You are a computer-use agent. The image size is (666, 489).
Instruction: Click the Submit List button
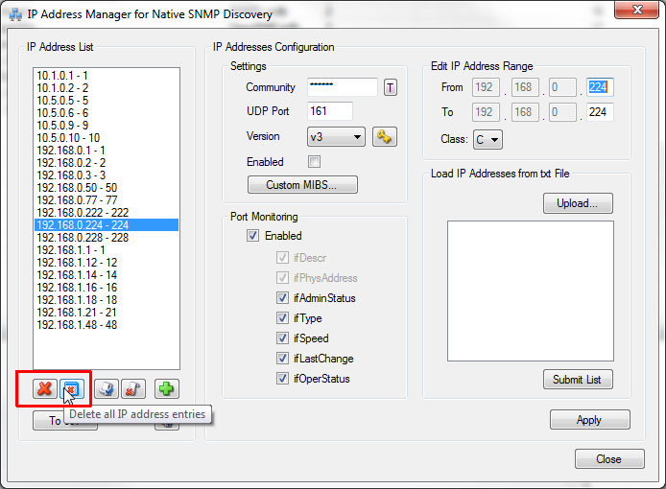(x=578, y=380)
